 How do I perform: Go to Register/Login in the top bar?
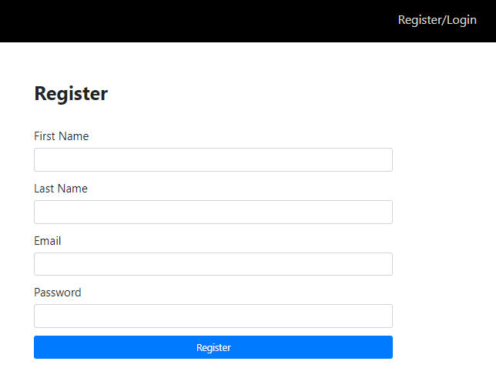pyautogui.click(x=437, y=20)
